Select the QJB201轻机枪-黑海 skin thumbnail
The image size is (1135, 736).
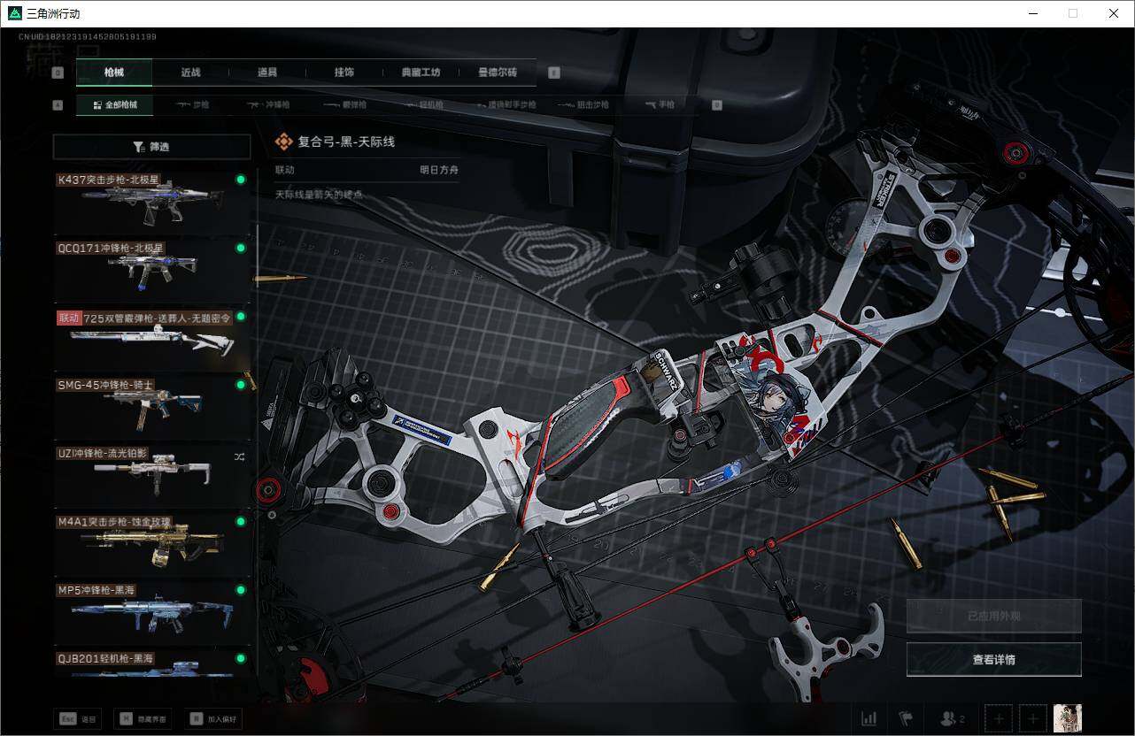tap(152, 663)
